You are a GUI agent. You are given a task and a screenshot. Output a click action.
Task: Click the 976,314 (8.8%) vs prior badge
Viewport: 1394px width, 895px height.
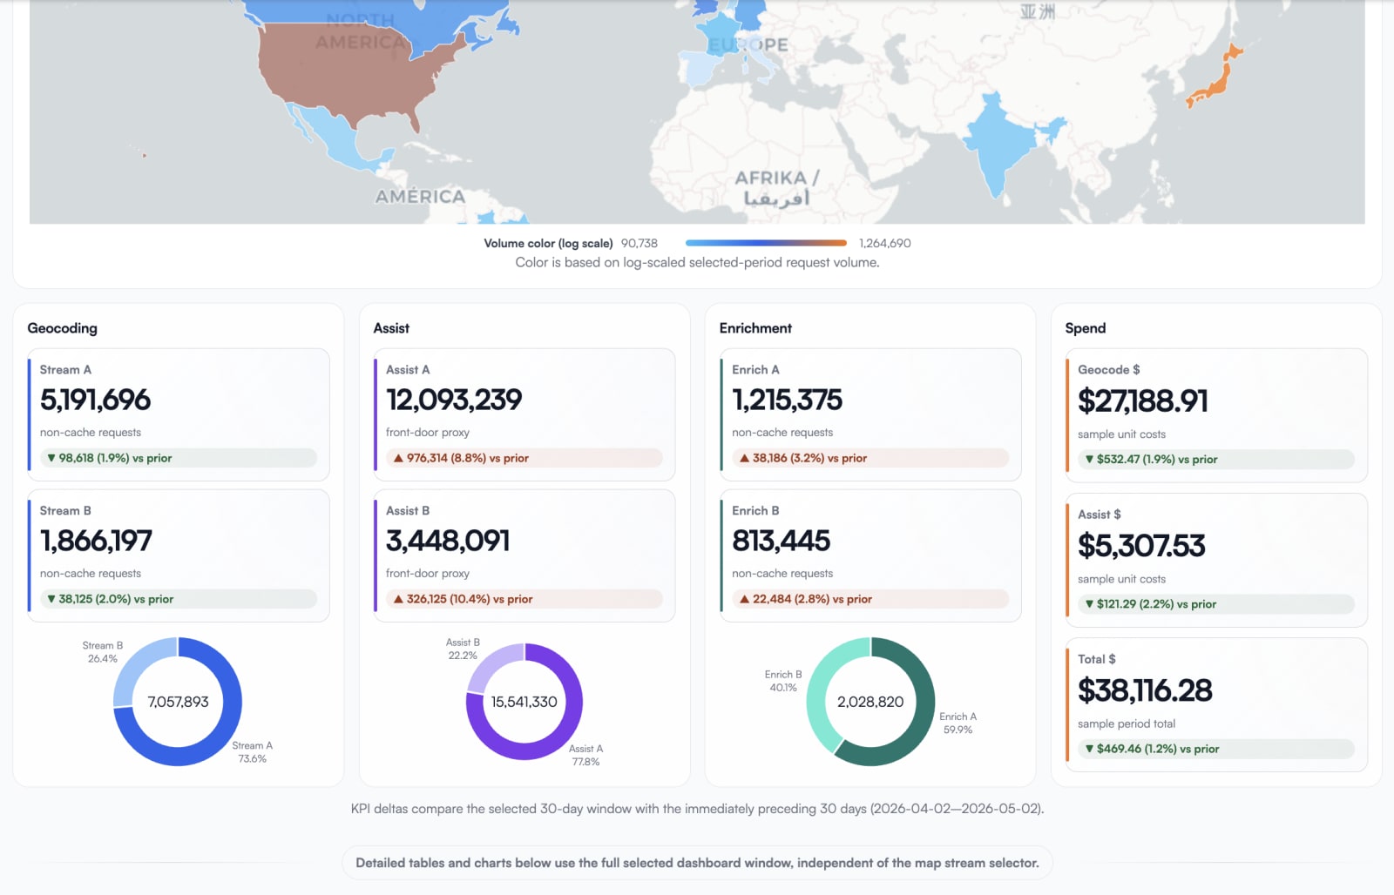524,458
